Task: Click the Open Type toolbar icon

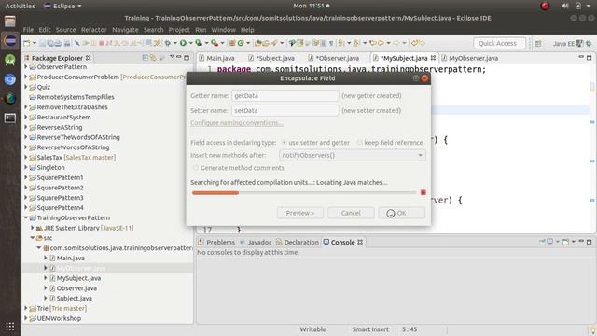Action: 257,43
